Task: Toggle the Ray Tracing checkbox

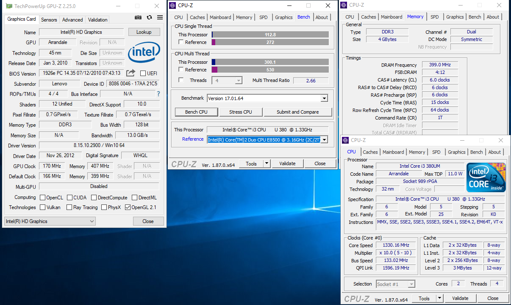Action: 69,207
